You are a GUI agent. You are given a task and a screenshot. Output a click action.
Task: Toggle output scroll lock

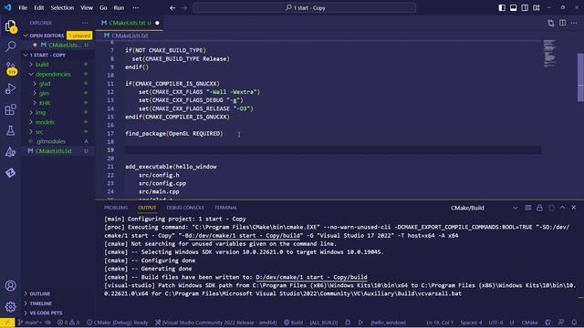coord(539,208)
